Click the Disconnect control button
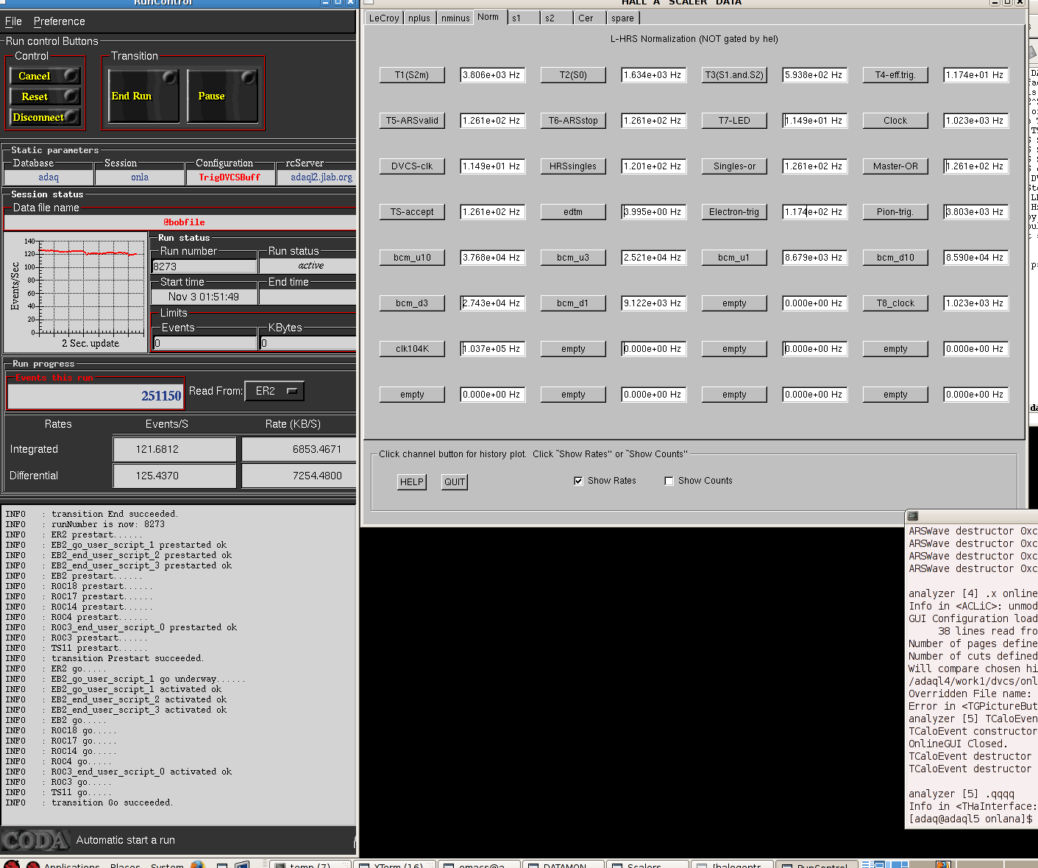1038x868 pixels. pos(44,117)
